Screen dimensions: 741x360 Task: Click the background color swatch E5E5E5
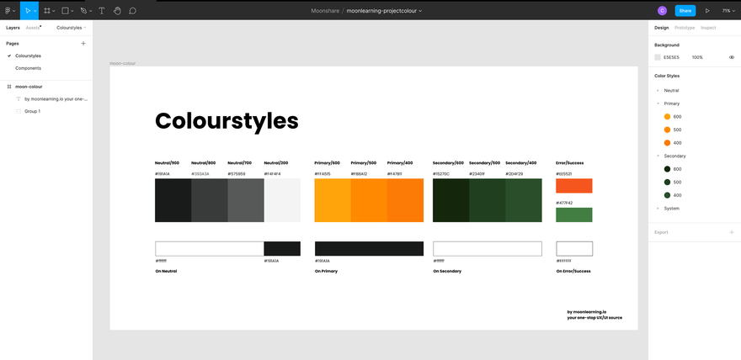click(658, 57)
